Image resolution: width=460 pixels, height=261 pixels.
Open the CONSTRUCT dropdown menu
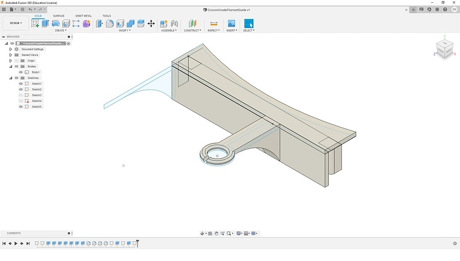tap(193, 30)
